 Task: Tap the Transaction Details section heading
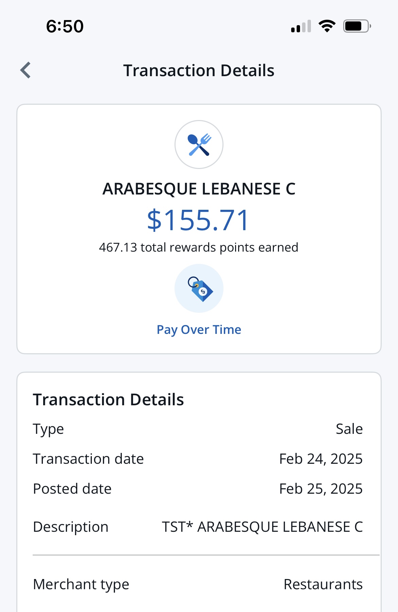tap(108, 400)
